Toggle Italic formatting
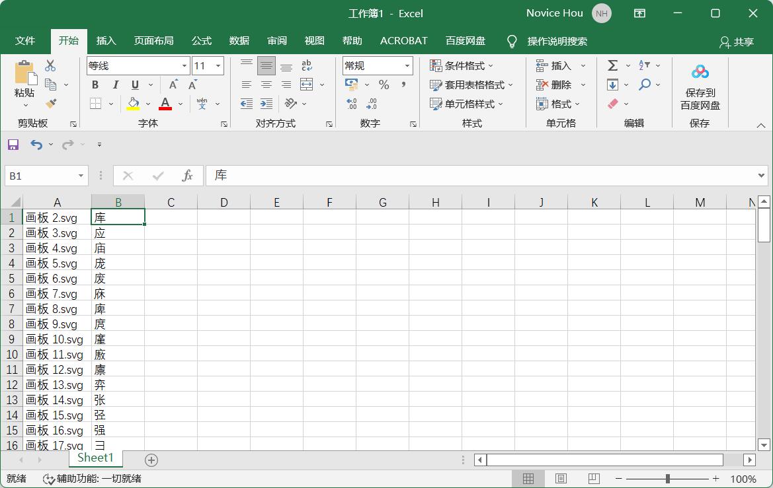The width and height of the screenshot is (773, 488). (115, 85)
